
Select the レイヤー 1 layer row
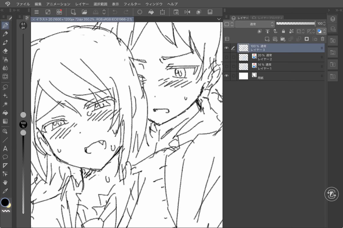click(x=280, y=67)
